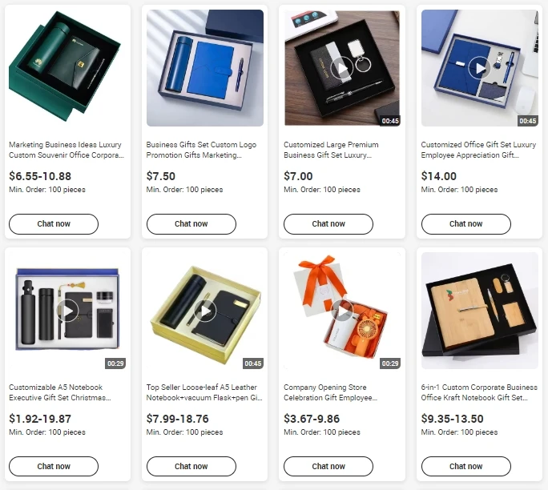The width and height of the screenshot is (548, 490).
Task: Open Business Gifts Set Custom Logo title link
Action: pyautogui.click(x=201, y=150)
